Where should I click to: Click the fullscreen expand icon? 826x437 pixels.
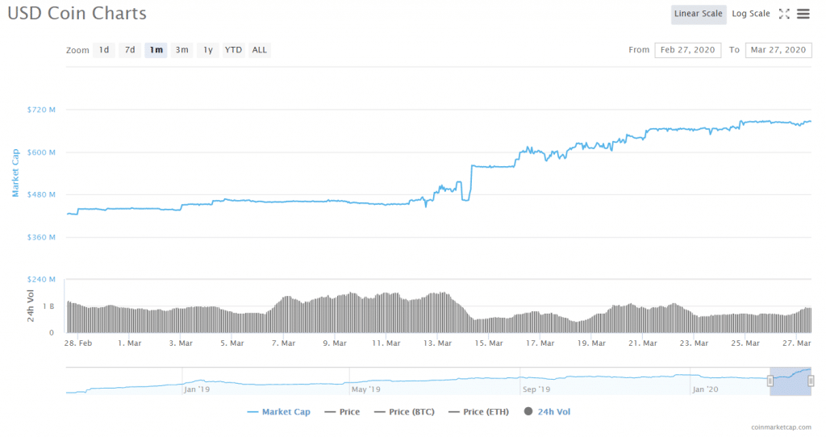coord(785,14)
